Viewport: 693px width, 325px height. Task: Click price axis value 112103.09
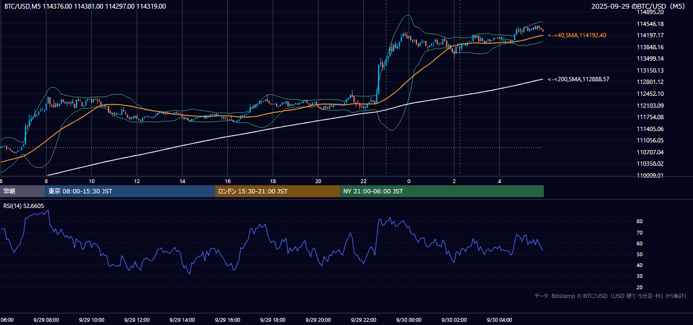point(651,106)
